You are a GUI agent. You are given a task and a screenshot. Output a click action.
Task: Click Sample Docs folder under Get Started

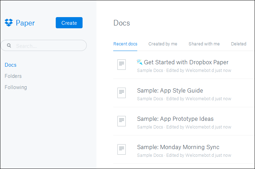[150, 71]
